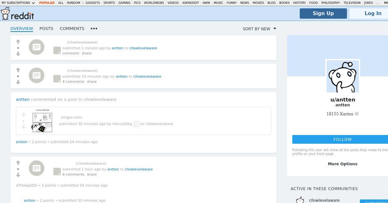Go to the Television subreddit link

(352, 3)
